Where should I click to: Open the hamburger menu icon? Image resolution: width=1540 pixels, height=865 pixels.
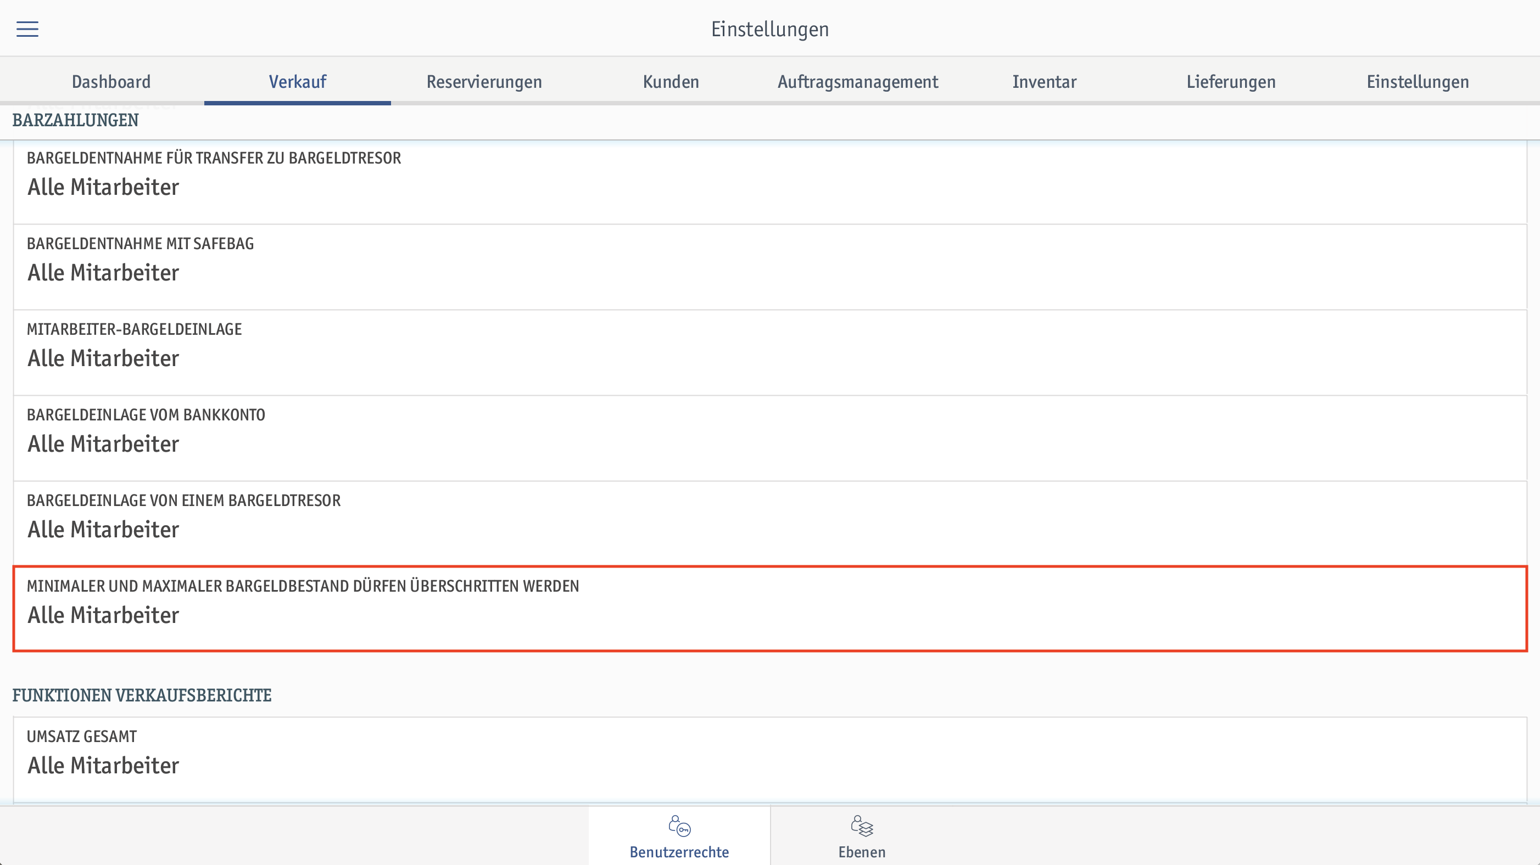tap(27, 29)
